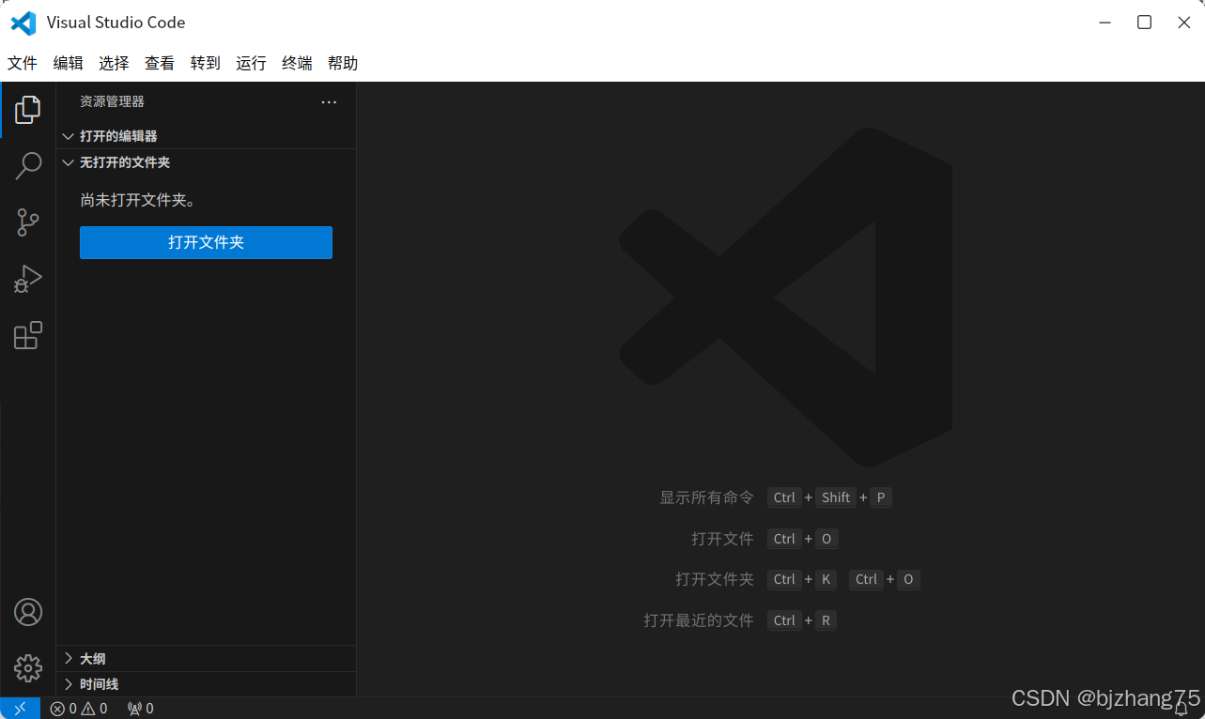The height and width of the screenshot is (719, 1205).
Task: Open the 查看 menu
Action: [160, 63]
